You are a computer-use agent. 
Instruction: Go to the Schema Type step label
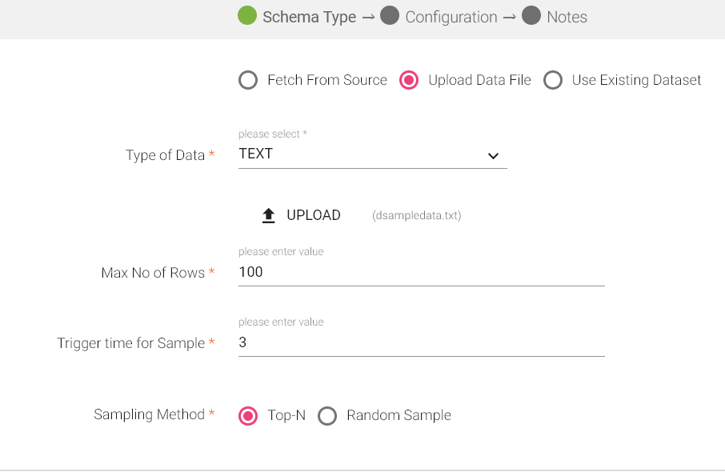pos(309,17)
